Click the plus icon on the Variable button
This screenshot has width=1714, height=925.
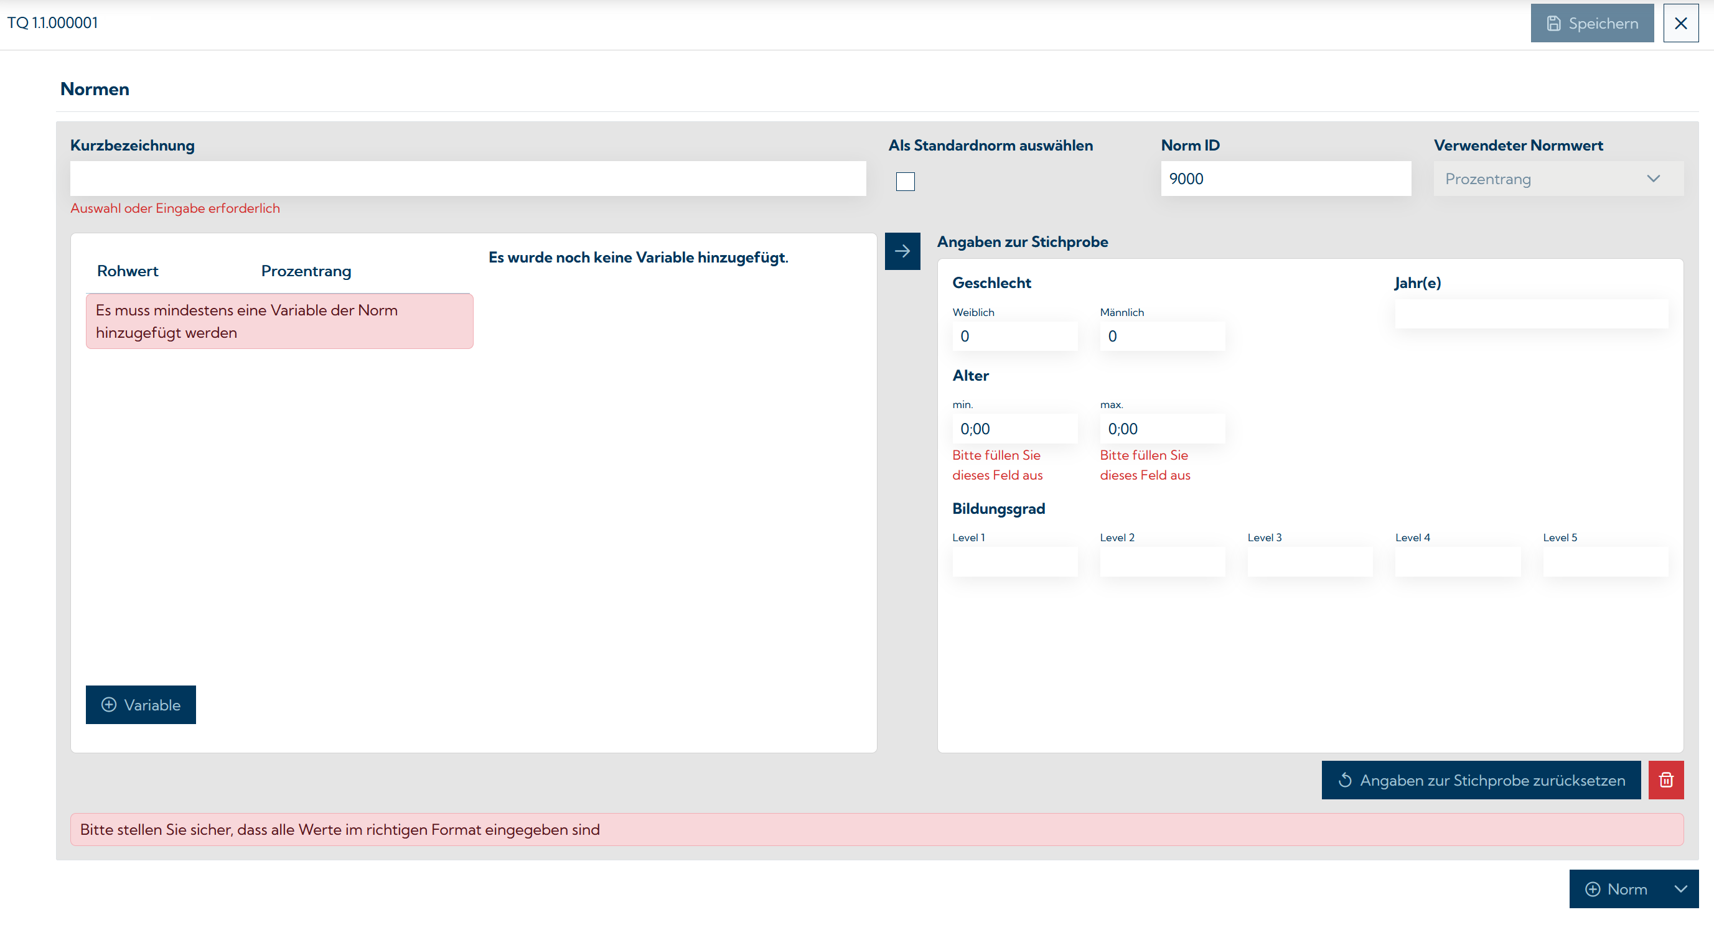pyautogui.click(x=109, y=704)
